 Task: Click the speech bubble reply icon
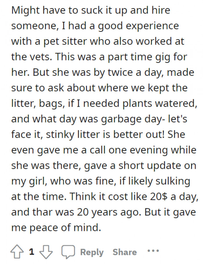pos(69,252)
